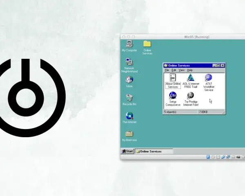Select Try Prodigy Internet Free shortcut

coord(191,99)
